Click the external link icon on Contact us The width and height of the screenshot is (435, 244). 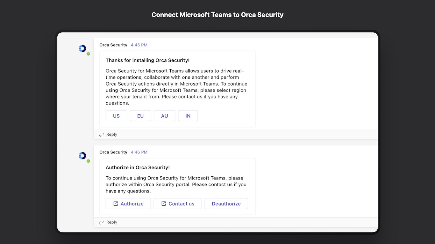coord(164,204)
